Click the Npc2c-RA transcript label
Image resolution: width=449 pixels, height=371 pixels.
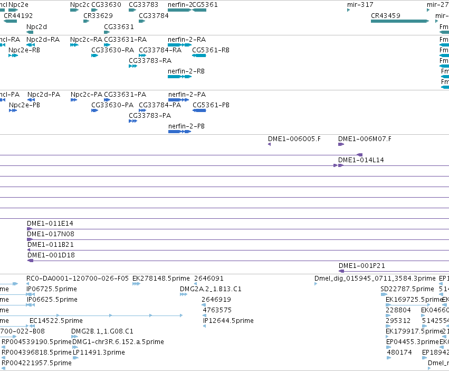[86, 39]
